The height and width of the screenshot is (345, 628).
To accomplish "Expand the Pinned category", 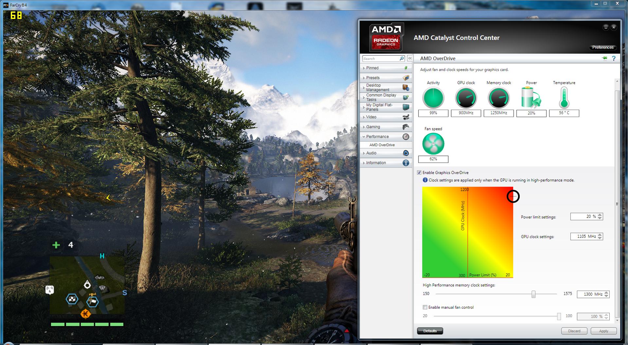I will (x=364, y=68).
